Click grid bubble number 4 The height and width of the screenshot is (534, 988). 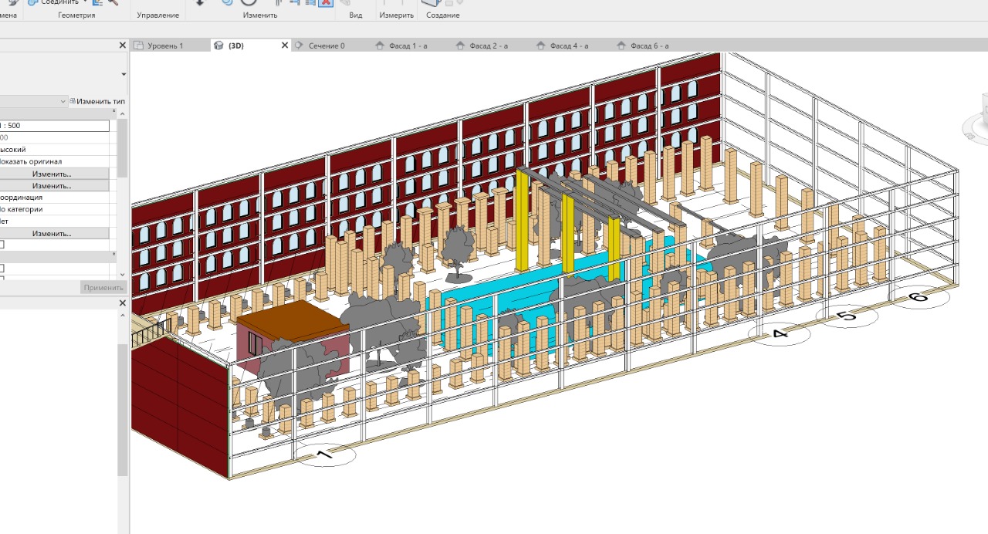[x=779, y=333]
